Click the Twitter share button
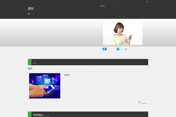This screenshot has height=117, width=176. 104,49
